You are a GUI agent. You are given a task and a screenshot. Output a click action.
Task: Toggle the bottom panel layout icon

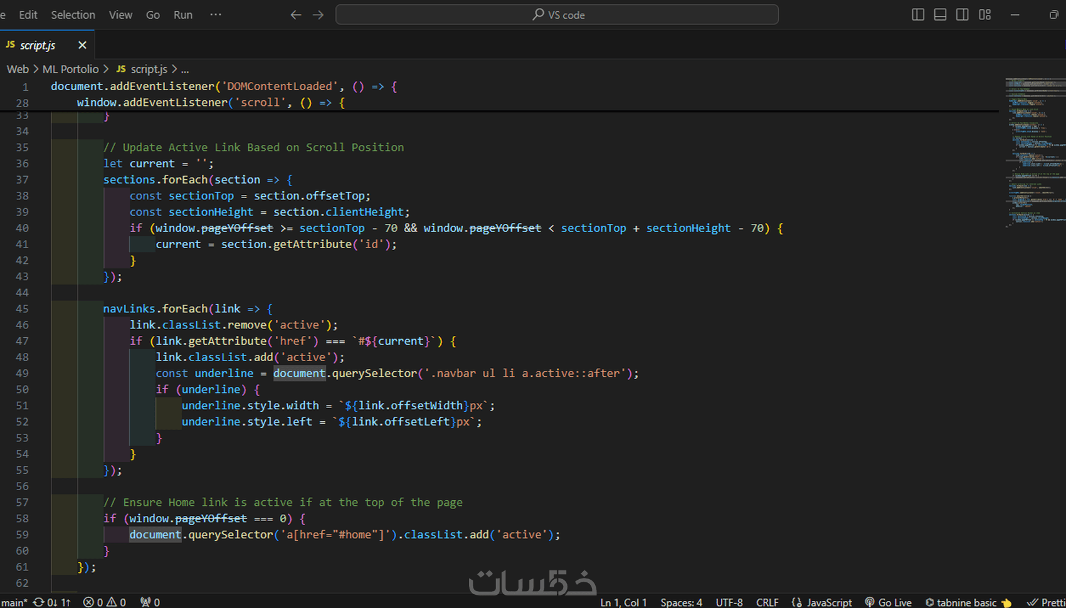(940, 14)
